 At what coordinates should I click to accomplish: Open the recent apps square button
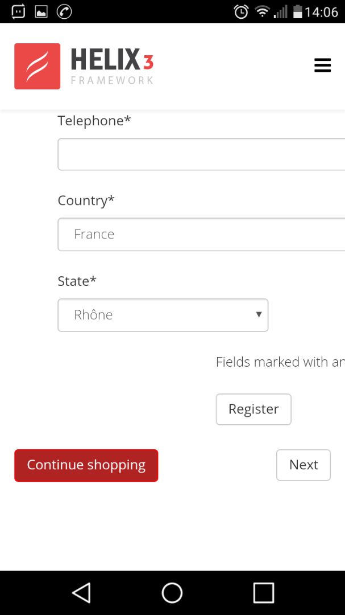pyautogui.click(x=263, y=593)
